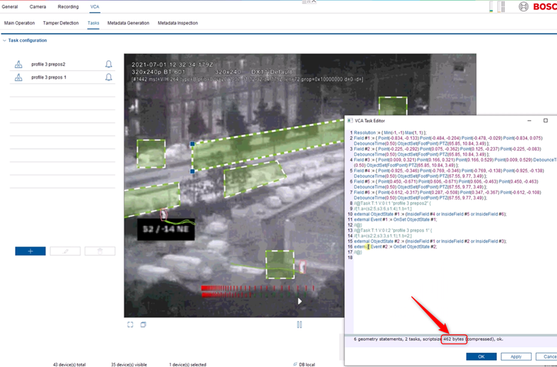Pause the live video preview

[299, 325]
